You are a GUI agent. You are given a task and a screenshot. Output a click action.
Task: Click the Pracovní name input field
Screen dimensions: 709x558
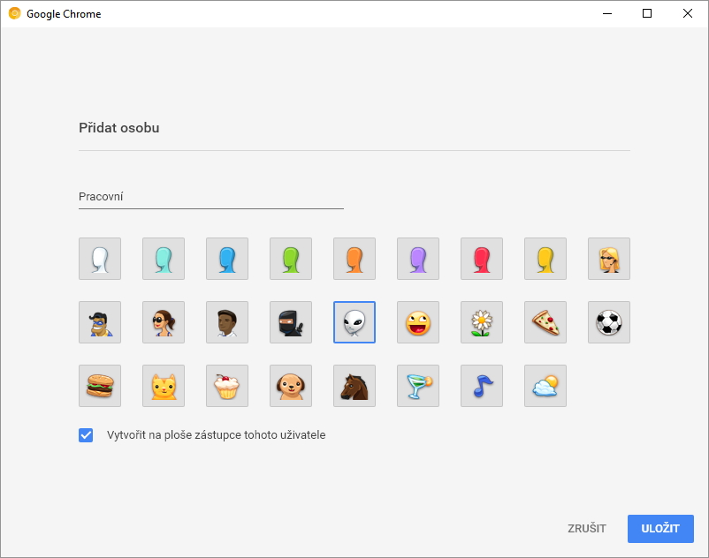point(210,197)
